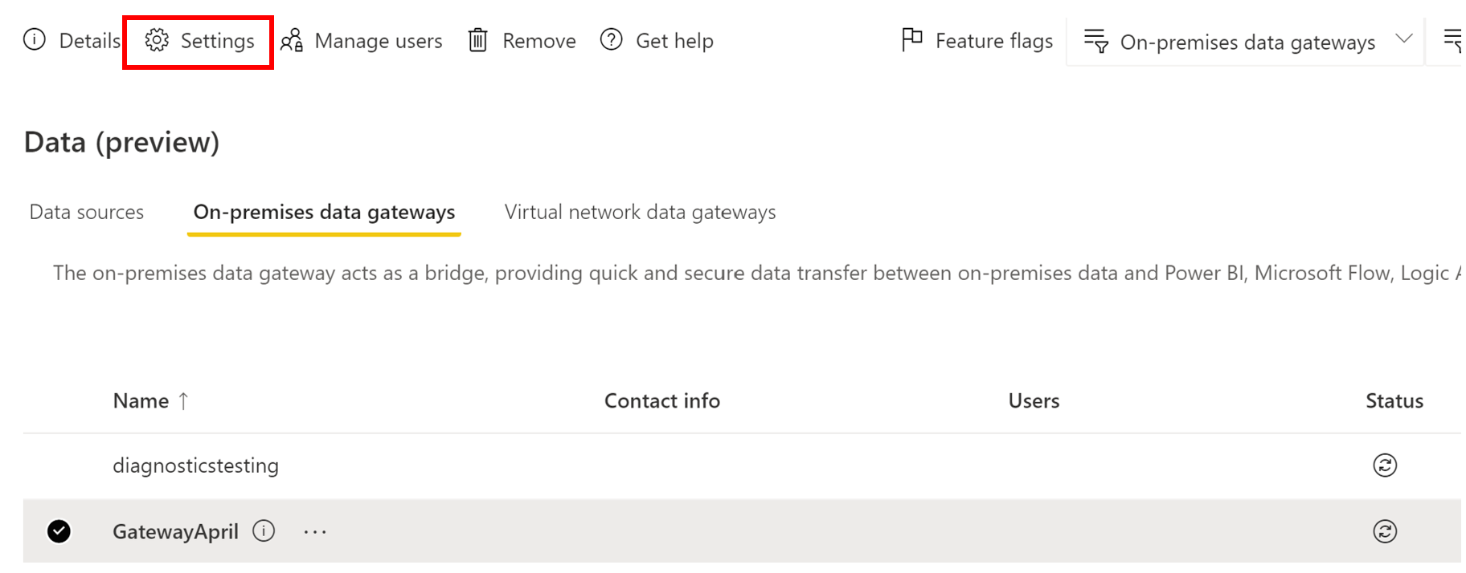Click the Remove trash icon

478,39
